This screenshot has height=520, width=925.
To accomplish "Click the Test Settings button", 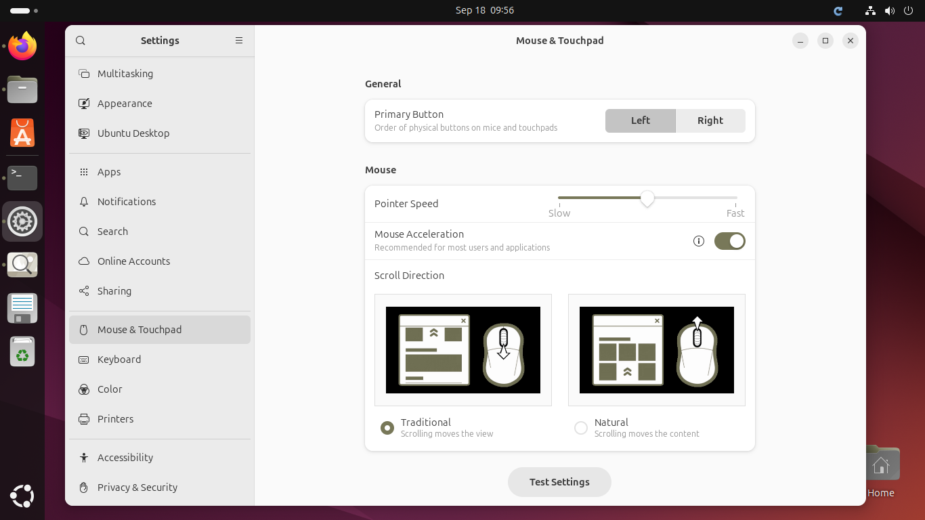I will 559,482.
